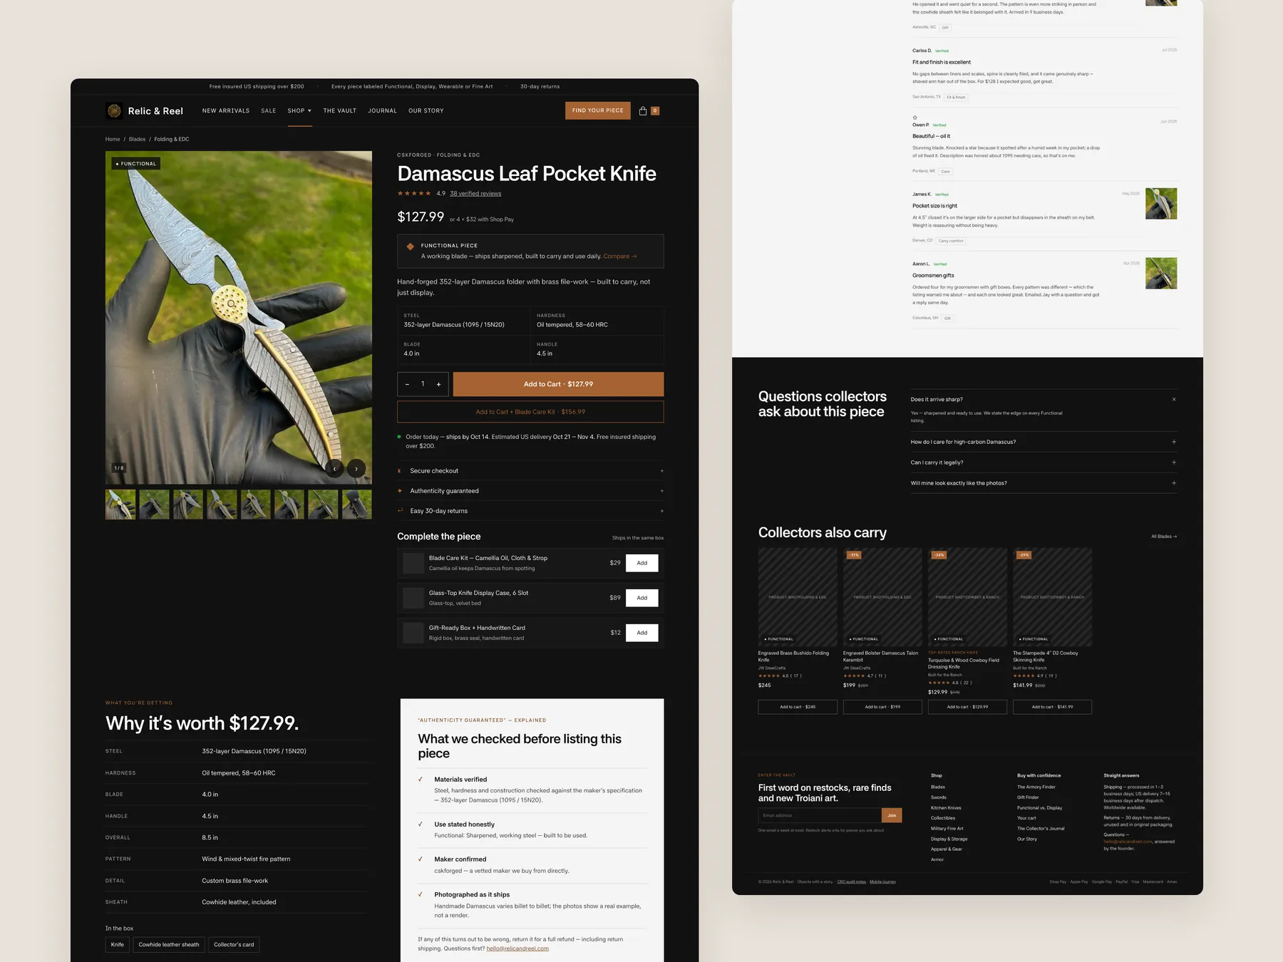Follow the Compare link in Functional Piece box
Viewport: 1283px width, 962px height.
(x=620, y=257)
